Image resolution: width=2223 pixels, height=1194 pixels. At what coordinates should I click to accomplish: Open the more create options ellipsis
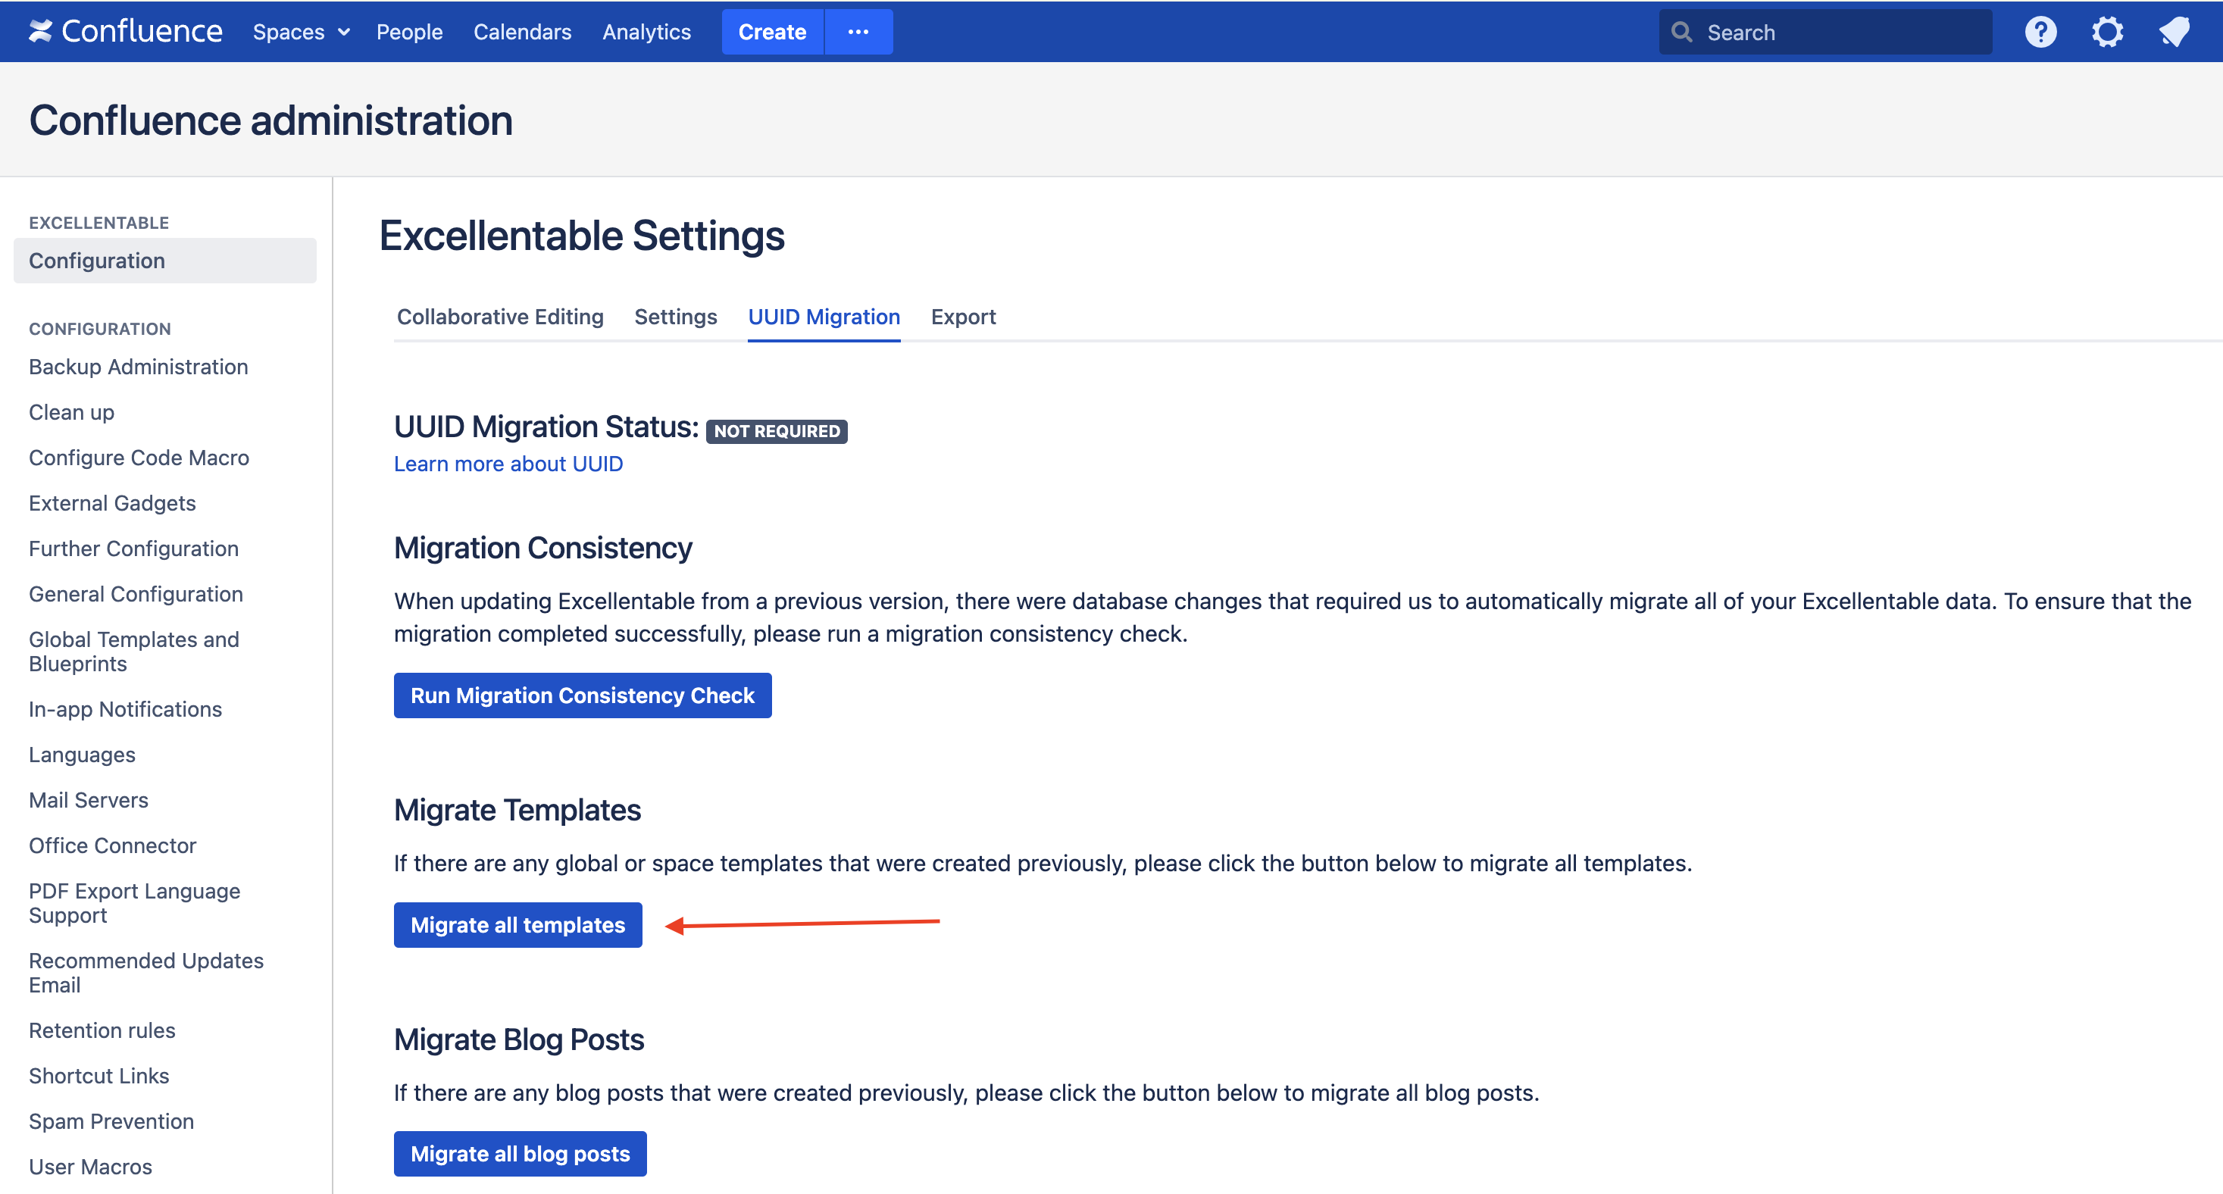858,32
